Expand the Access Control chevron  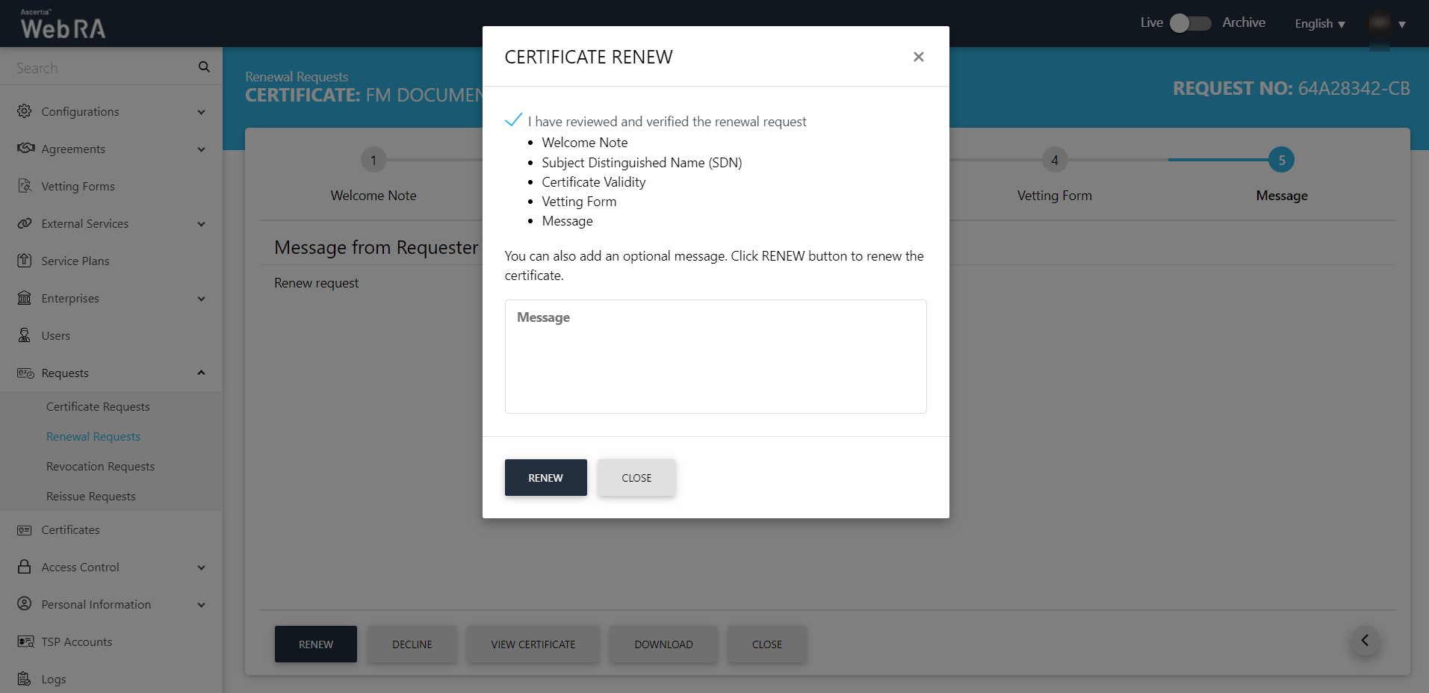click(x=201, y=568)
